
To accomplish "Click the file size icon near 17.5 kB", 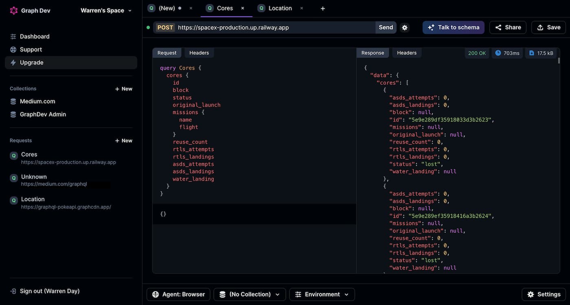I will [x=532, y=53].
